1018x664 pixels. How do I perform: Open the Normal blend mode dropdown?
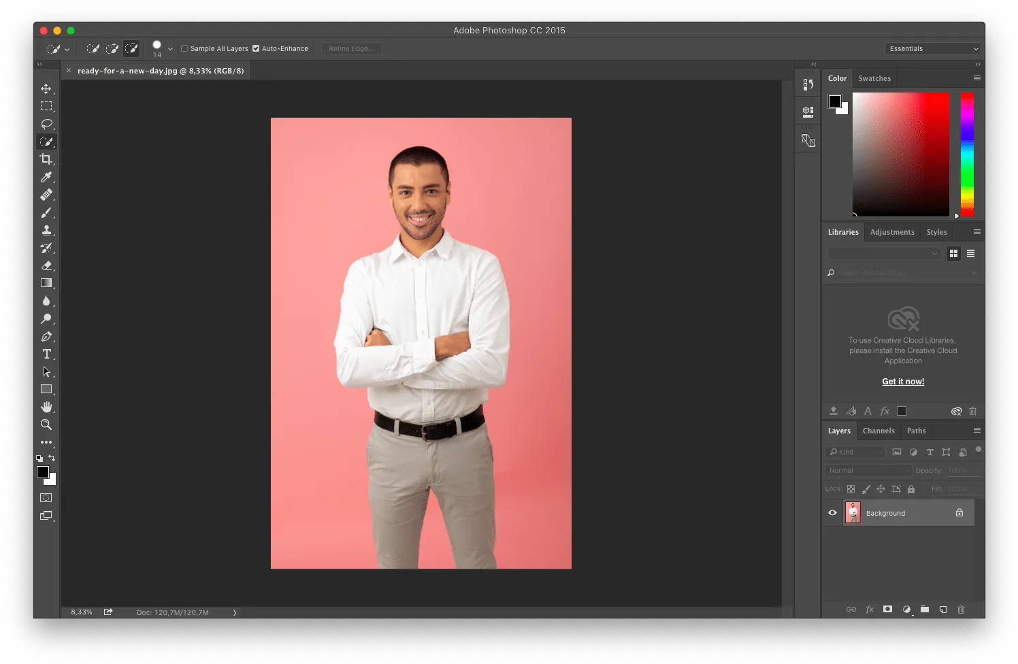click(x=868, y=470)
